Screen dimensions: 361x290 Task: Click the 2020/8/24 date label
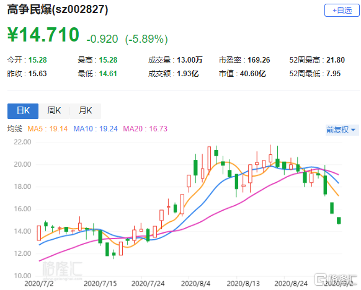point(291,284)
